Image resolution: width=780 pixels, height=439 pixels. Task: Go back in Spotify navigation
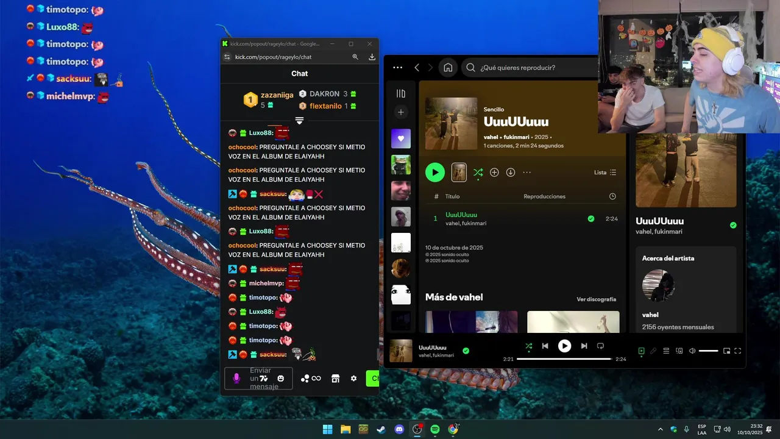417,68
